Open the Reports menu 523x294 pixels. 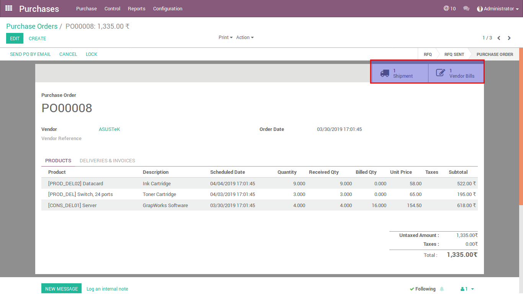(137, 8)
